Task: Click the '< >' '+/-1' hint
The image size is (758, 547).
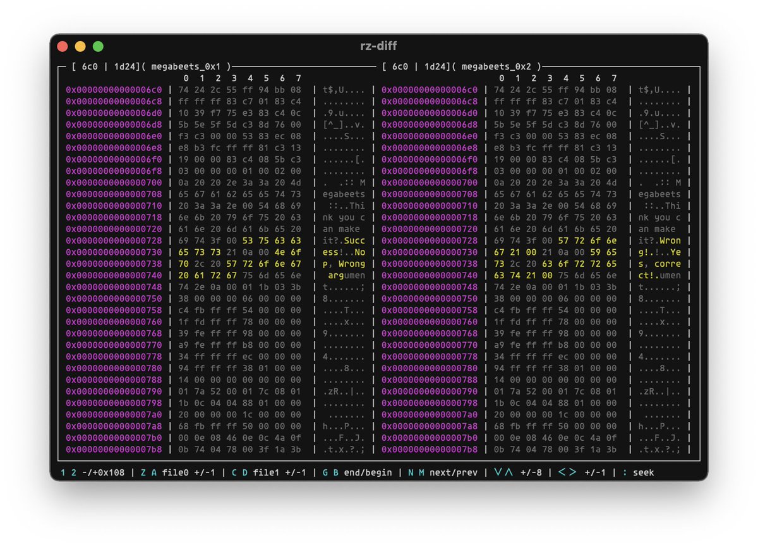Action: 582,472
